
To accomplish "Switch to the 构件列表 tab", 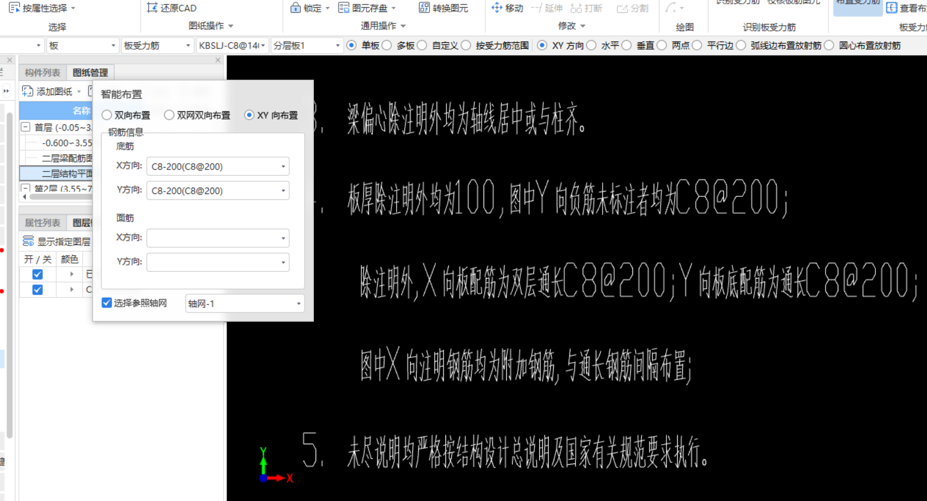I will click(x=43, y=73).
